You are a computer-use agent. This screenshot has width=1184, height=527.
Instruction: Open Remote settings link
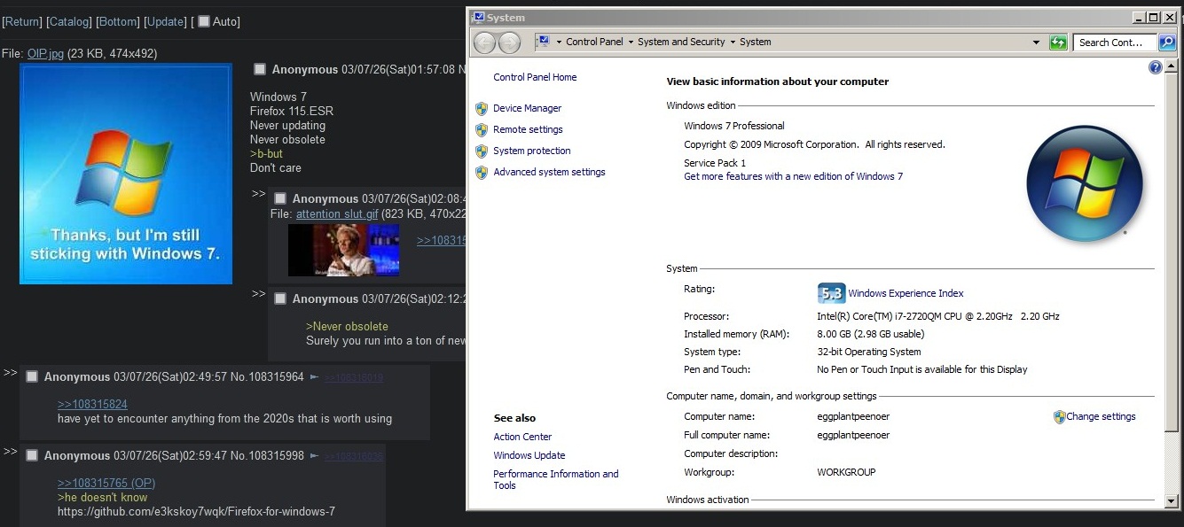pyautogui.click(x=528, y=129)
